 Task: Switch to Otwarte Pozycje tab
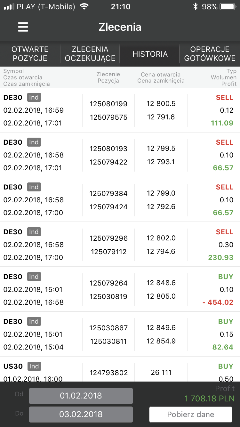[x=30, y=54]
